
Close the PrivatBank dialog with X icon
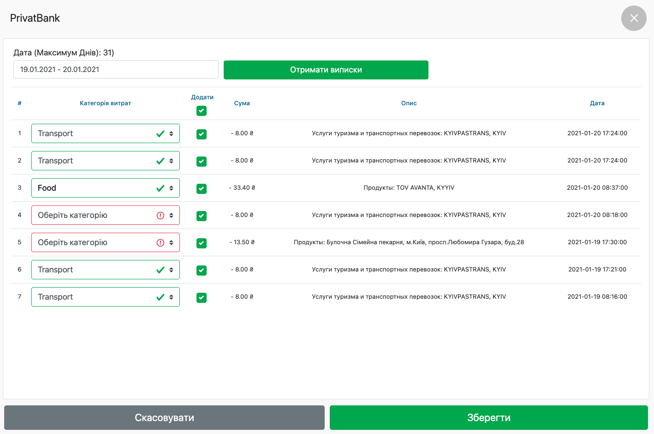pos(634,18)
